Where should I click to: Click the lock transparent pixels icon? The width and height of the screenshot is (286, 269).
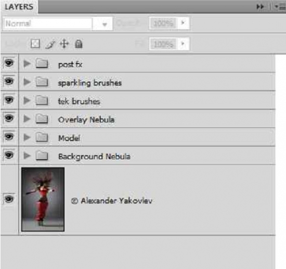(35, 44)
